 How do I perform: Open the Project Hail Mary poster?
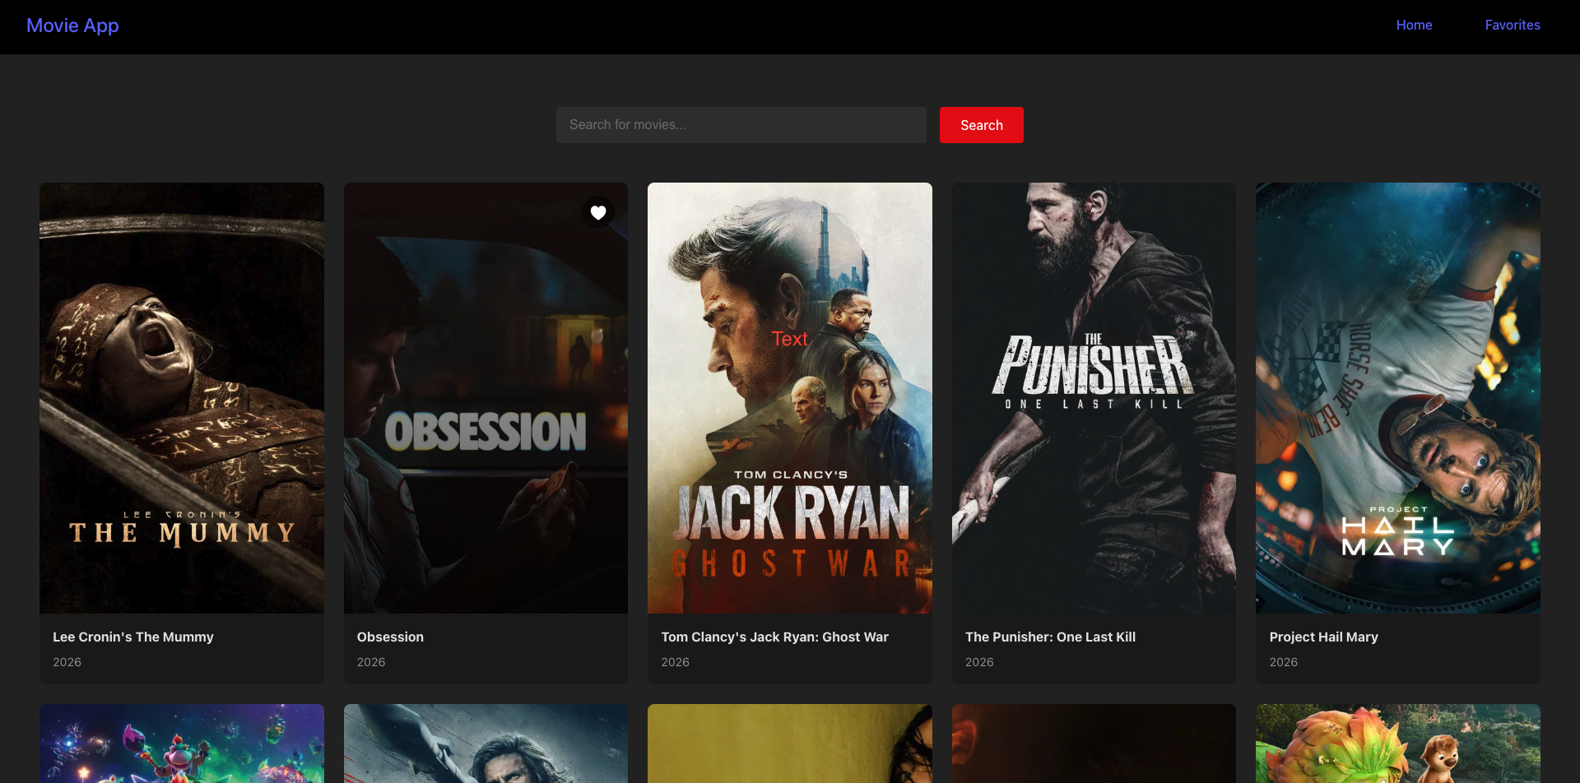pyautogui.click(x=1398, y=398)
